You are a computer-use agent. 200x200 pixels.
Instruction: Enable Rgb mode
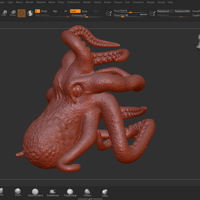(55, 11)
